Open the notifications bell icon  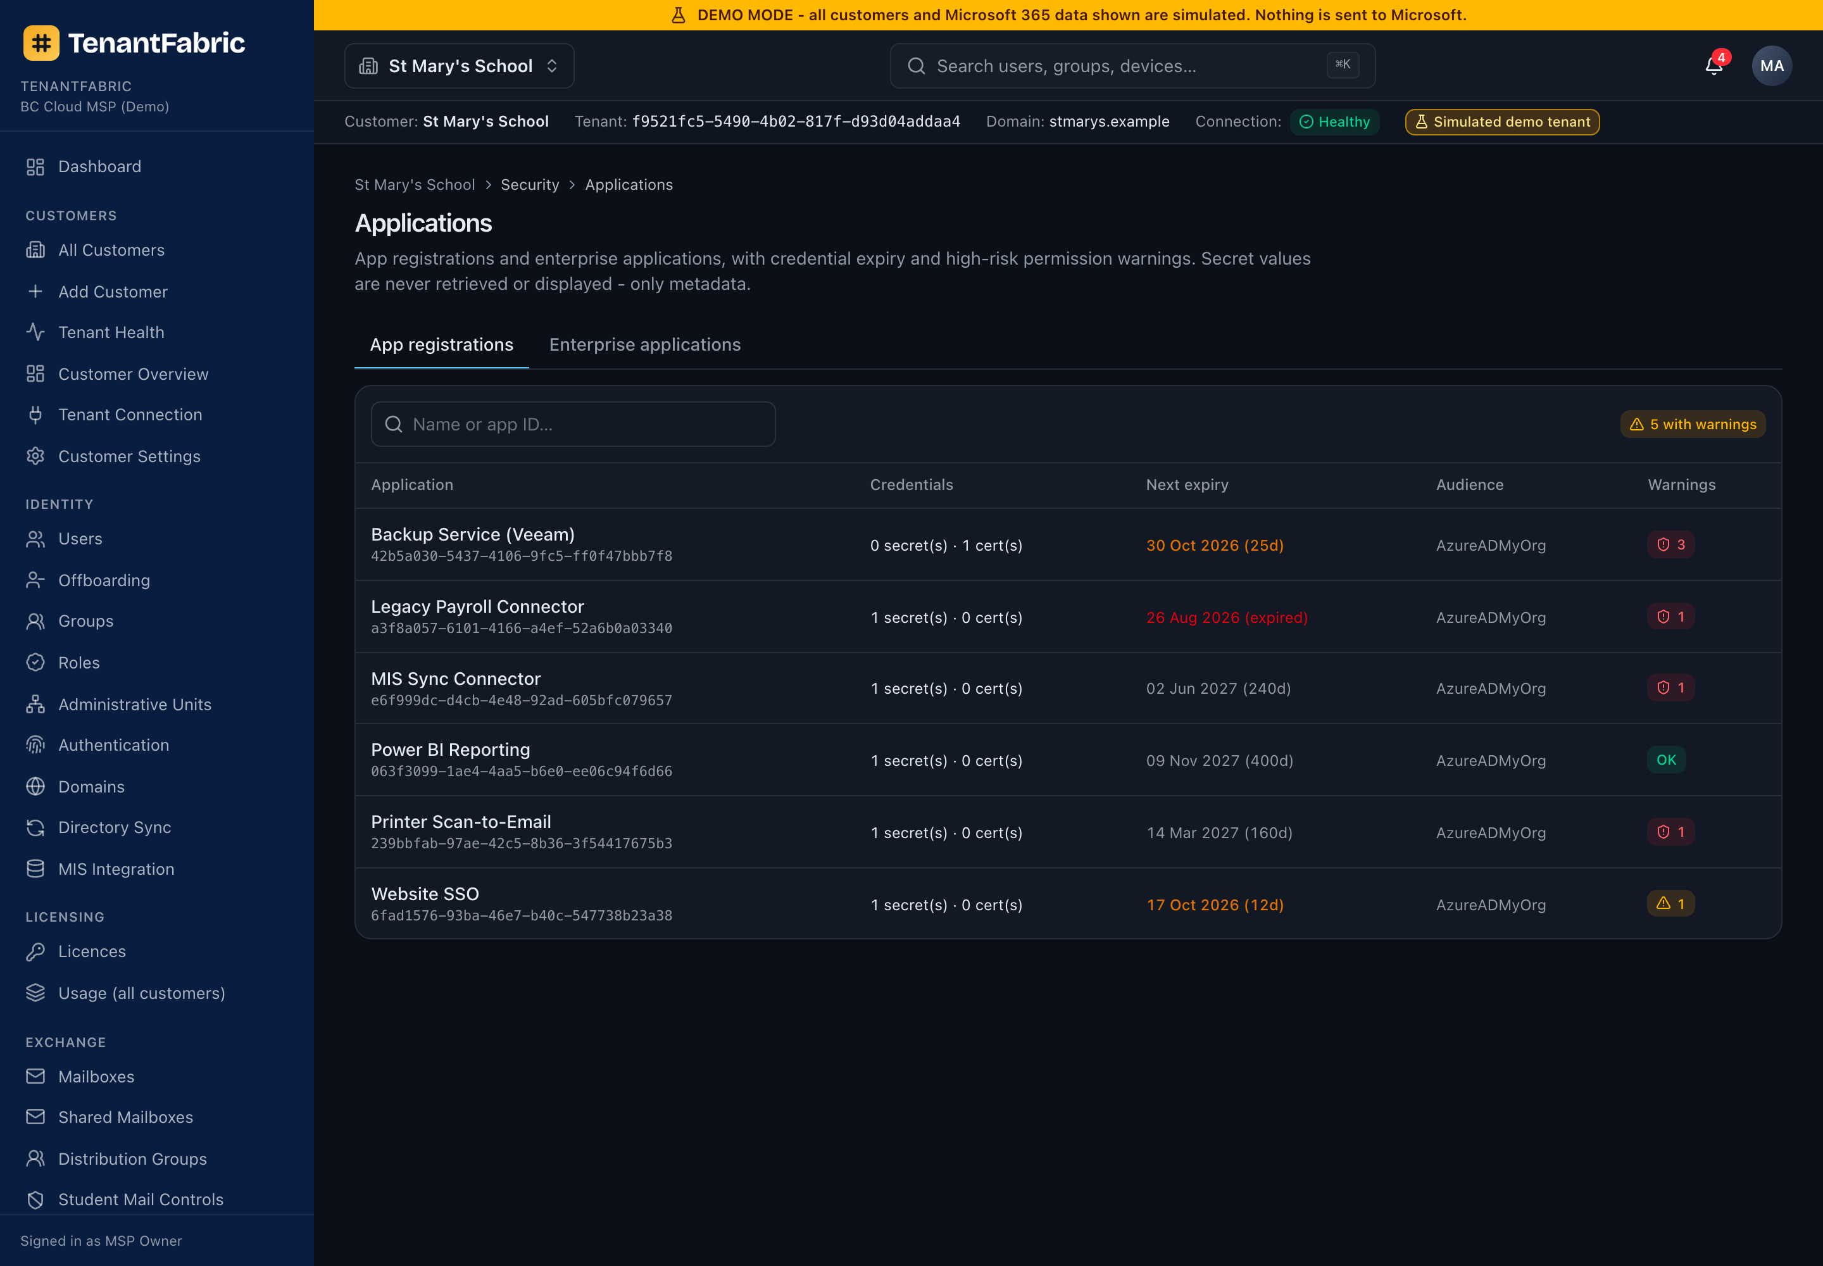[x=1713, y=66]
